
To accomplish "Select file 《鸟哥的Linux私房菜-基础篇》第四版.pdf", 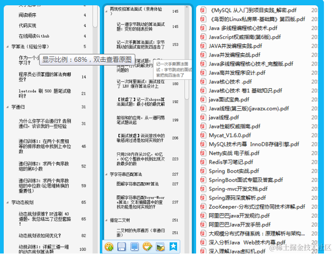I will coord(258,19).
